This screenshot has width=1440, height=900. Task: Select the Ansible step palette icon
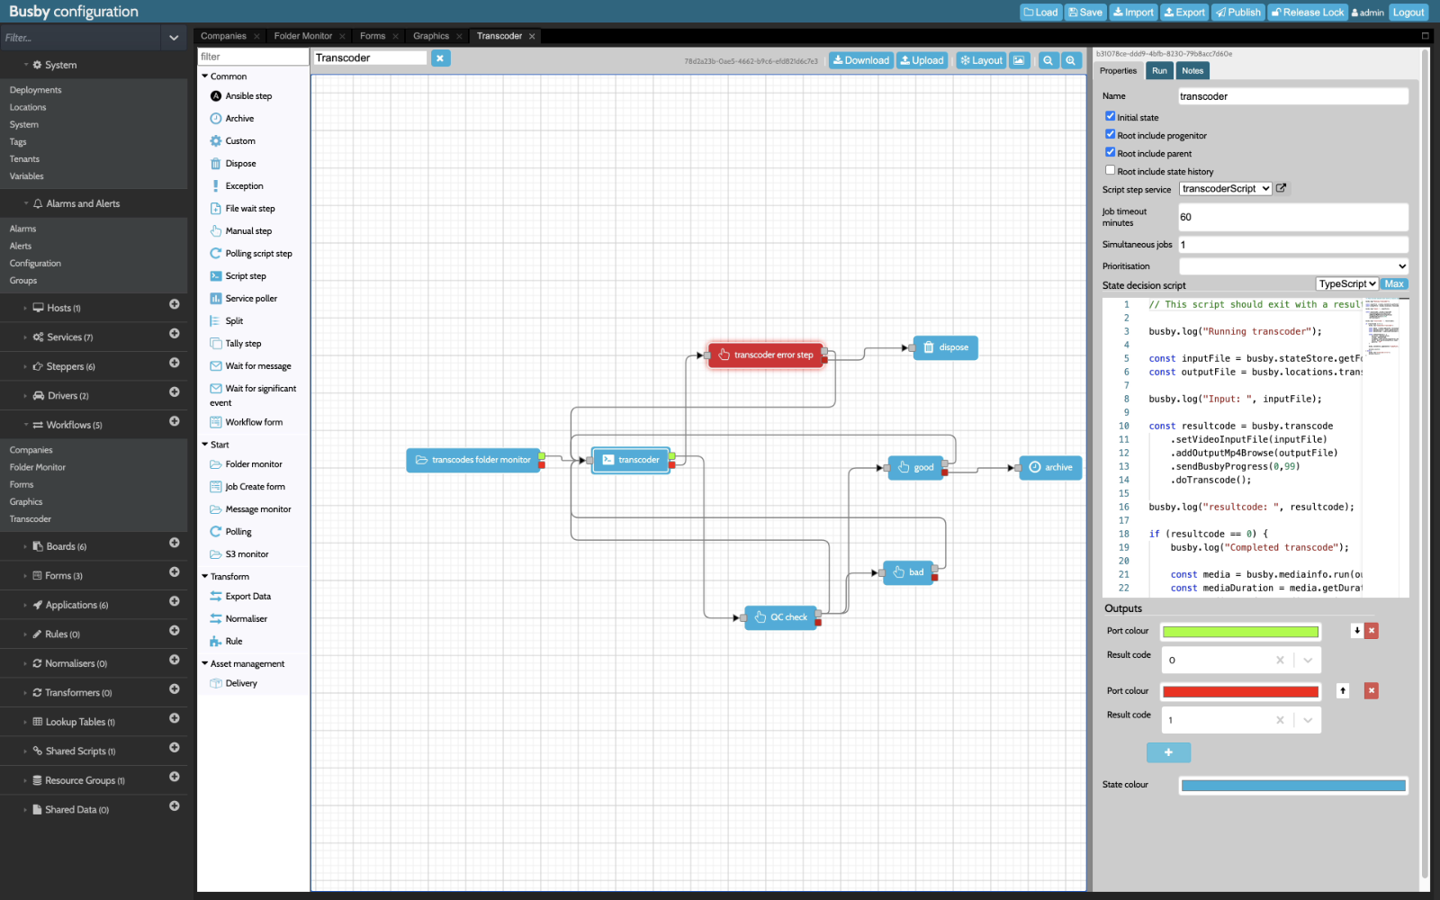coord(216,96)
